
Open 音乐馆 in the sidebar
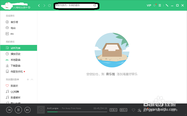pos(19,22)
